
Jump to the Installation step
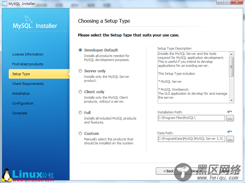point(21,93)
